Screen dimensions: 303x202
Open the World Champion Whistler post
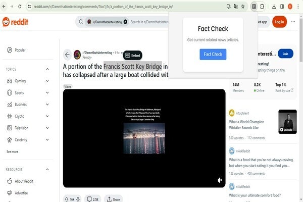coord(246,125)
